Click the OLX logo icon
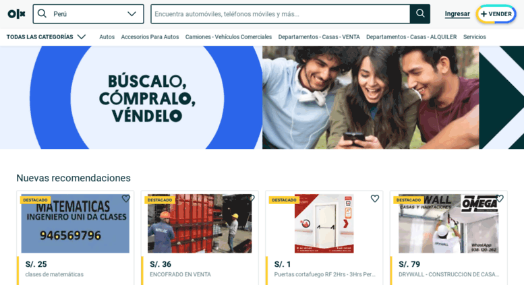This screenshot has height=285, width=524. [x=17, y=13]
